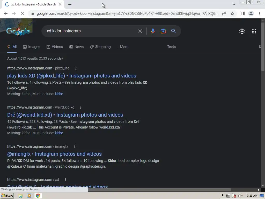Open the flagged action center tray icon
The width and height of the screenshot is (265, 199).
234,196
